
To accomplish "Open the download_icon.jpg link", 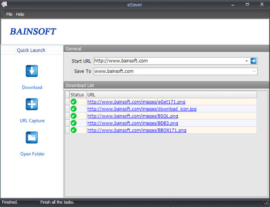I will coord(142,109).
